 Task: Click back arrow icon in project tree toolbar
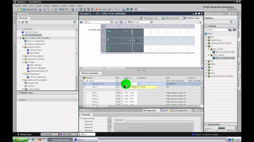coord(23,22)
